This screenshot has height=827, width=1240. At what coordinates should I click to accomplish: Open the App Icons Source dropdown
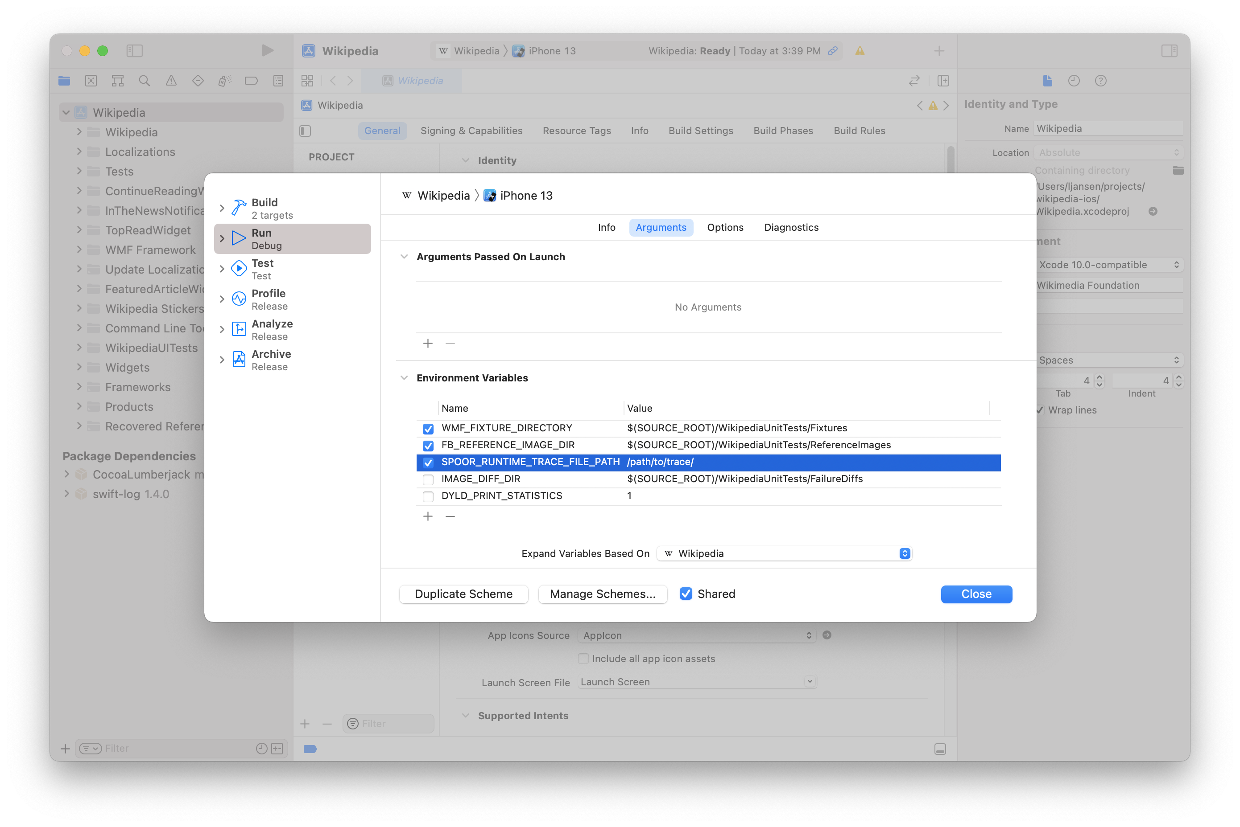click(x=697, y=635)
